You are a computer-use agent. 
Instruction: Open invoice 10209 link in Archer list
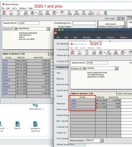pos(74,101)
